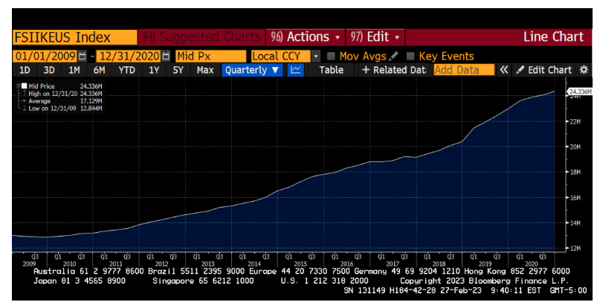Select the YTD time range
The height and width of the screenshot is (305, 600).
point(126,70)
